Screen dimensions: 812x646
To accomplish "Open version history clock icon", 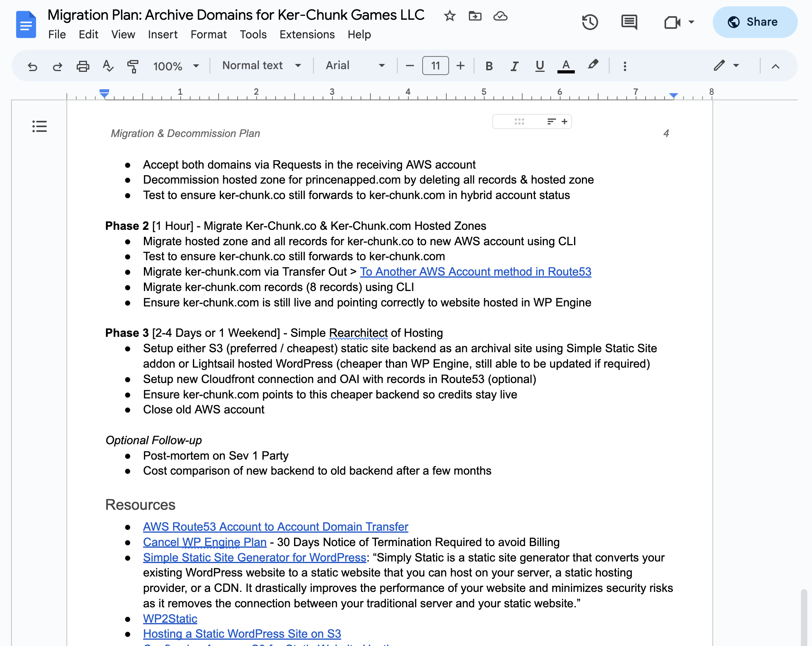I will pos(589,22).
